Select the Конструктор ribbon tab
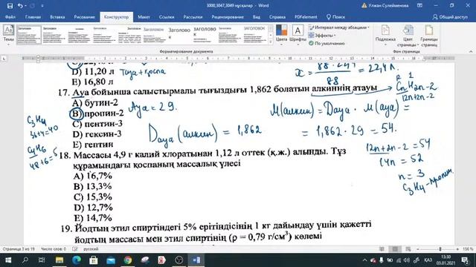 (116, 17)
